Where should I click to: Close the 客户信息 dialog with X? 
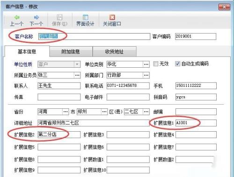(x=224, y=7)
